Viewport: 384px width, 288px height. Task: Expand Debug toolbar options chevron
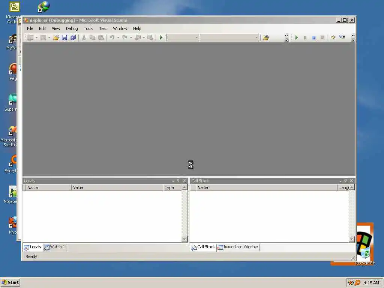click(x=353, y=38)
